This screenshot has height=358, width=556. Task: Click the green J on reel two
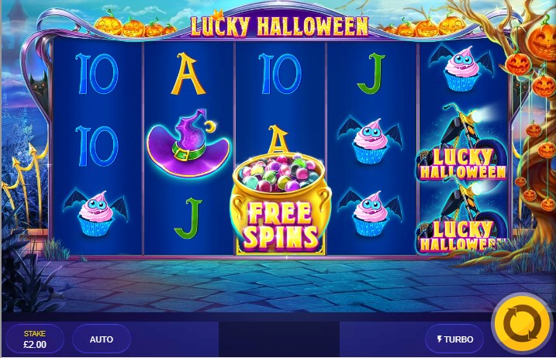188,219
